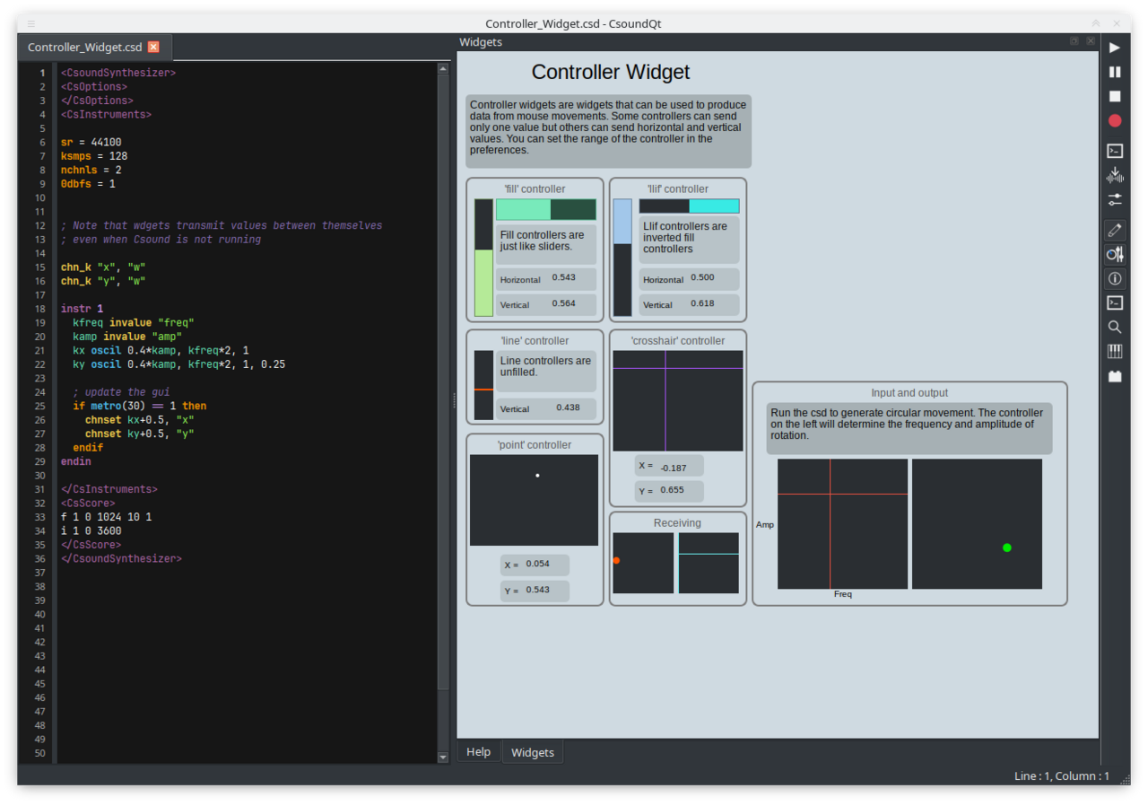Click the green vertical 'fill' controller bar
This screenshot has height=806, width=1148.
[x=483, y=258]
